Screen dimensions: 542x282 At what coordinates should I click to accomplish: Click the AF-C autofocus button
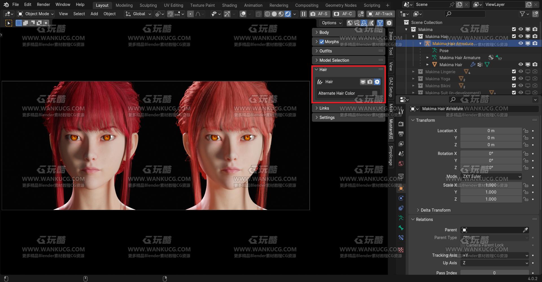point(344,14)
